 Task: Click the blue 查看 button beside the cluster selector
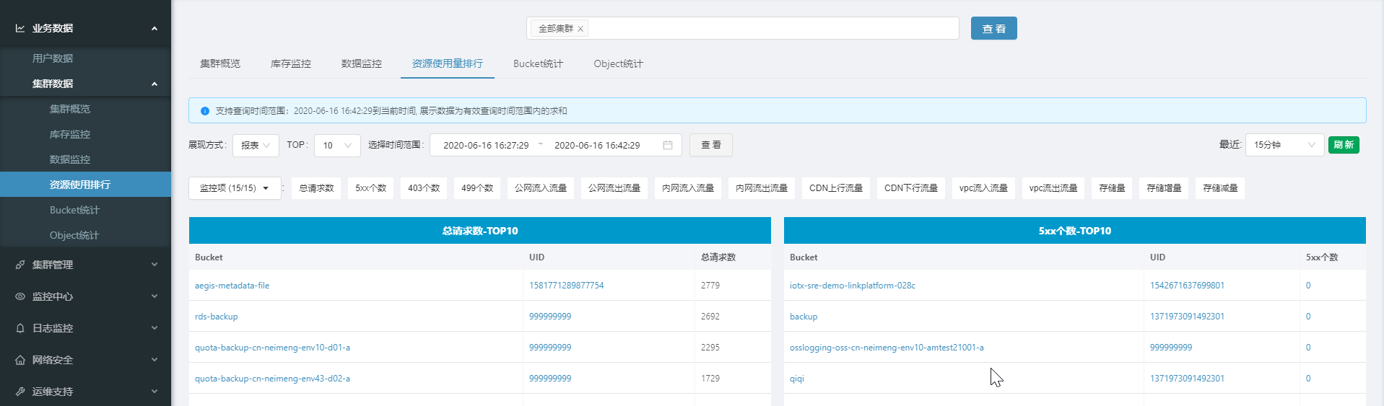(x=993, y=28)
